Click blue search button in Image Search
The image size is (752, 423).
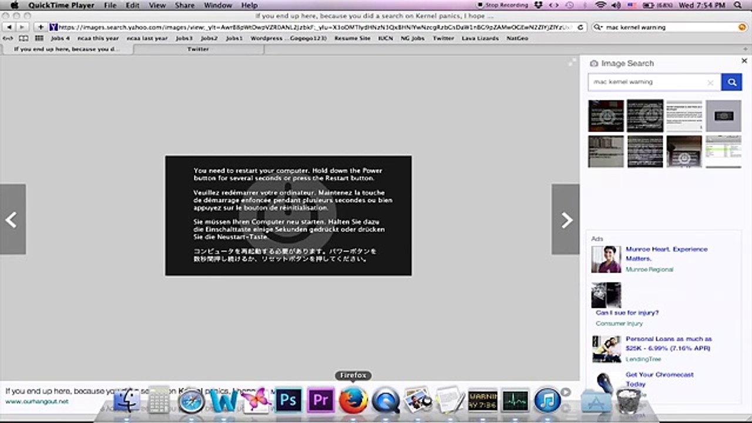click(x=731, y=82)
